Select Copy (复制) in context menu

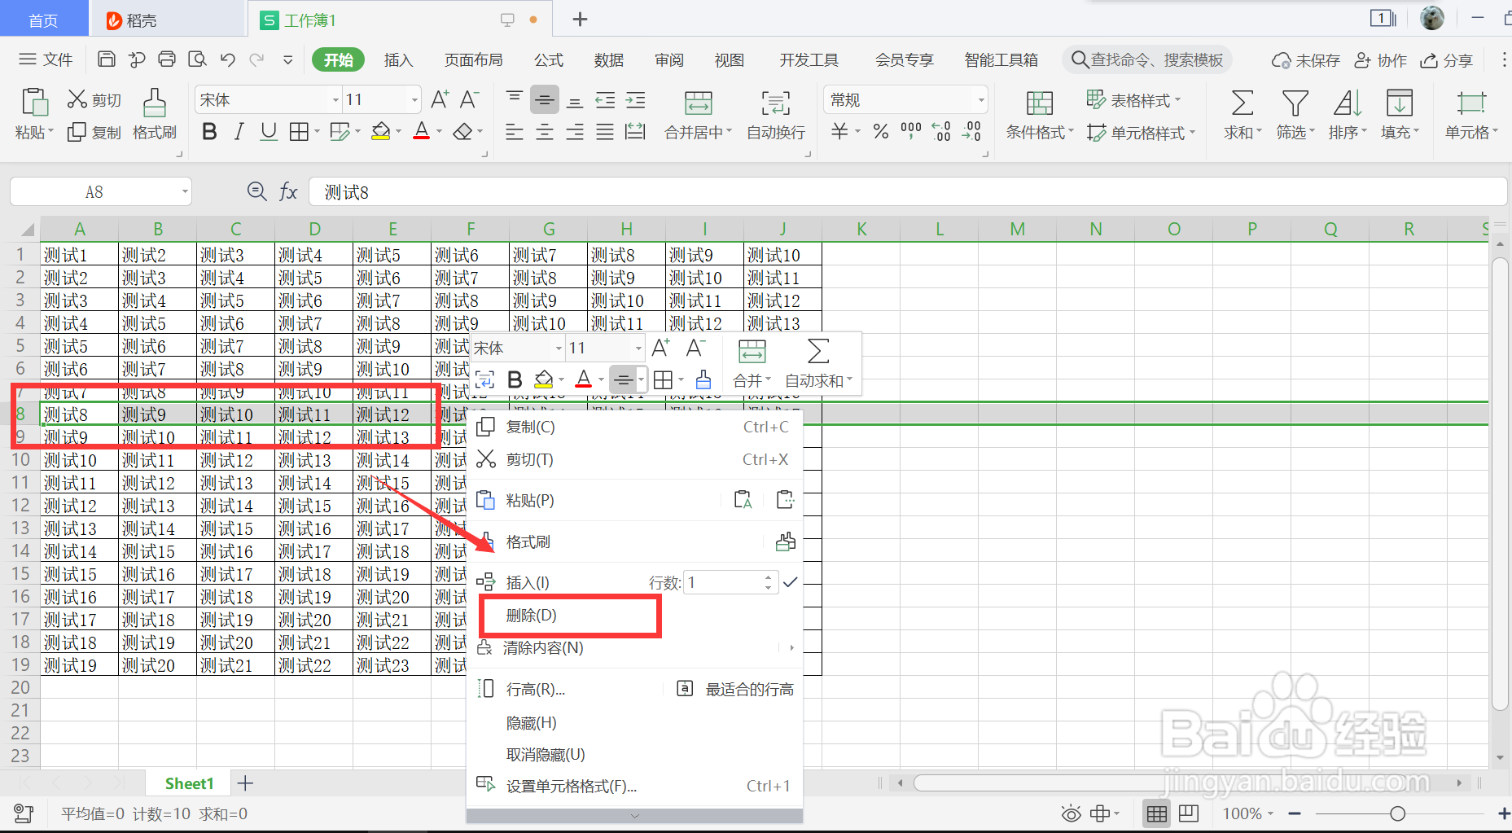[x=634, y=427]
